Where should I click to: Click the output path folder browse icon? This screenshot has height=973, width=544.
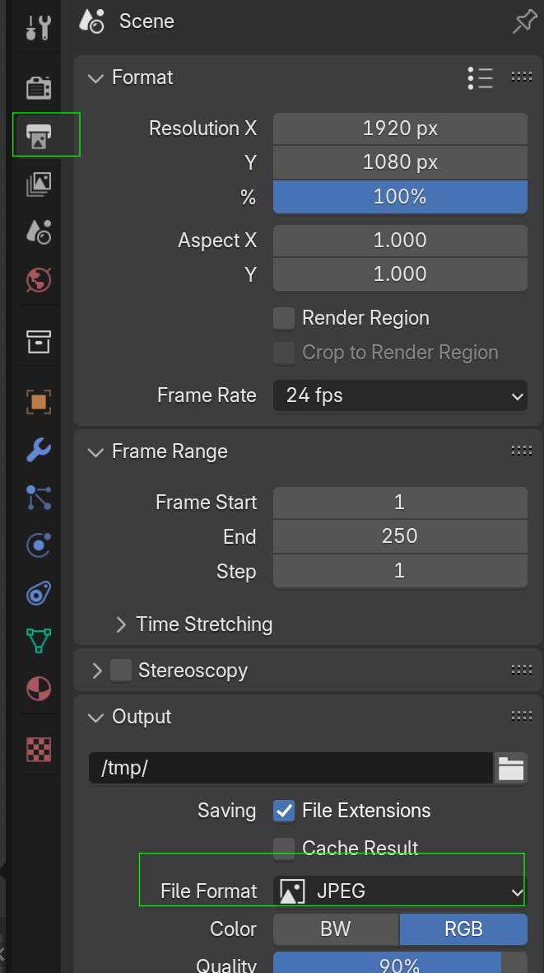click(x=511, y=769)
